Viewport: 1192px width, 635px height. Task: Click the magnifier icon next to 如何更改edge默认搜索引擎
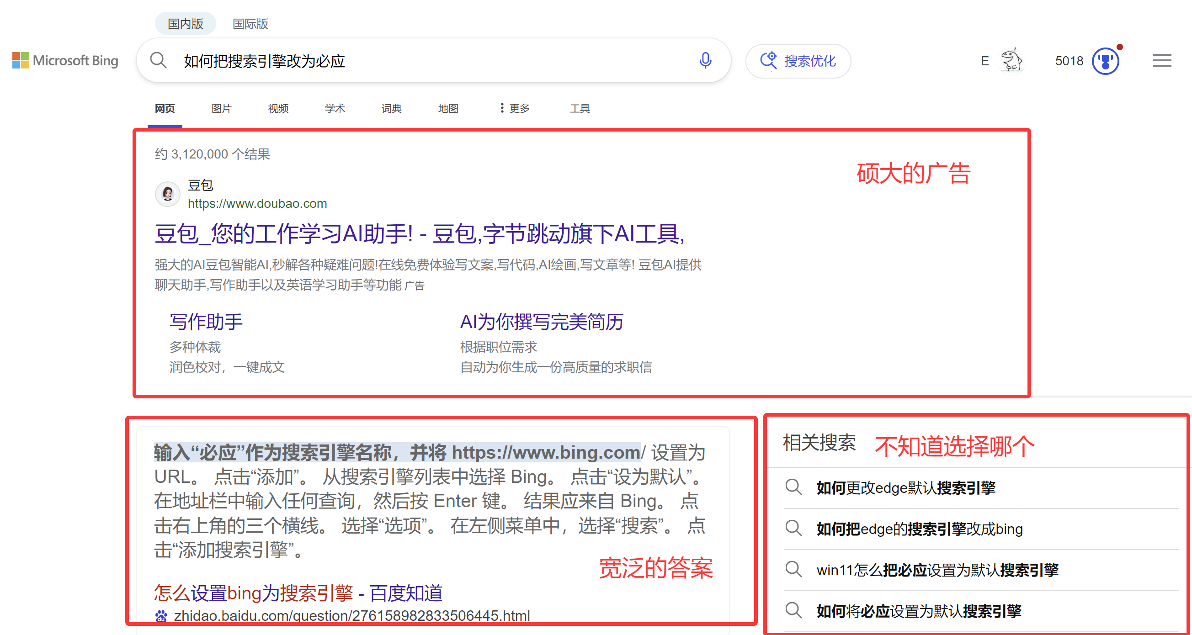[793, 487]
